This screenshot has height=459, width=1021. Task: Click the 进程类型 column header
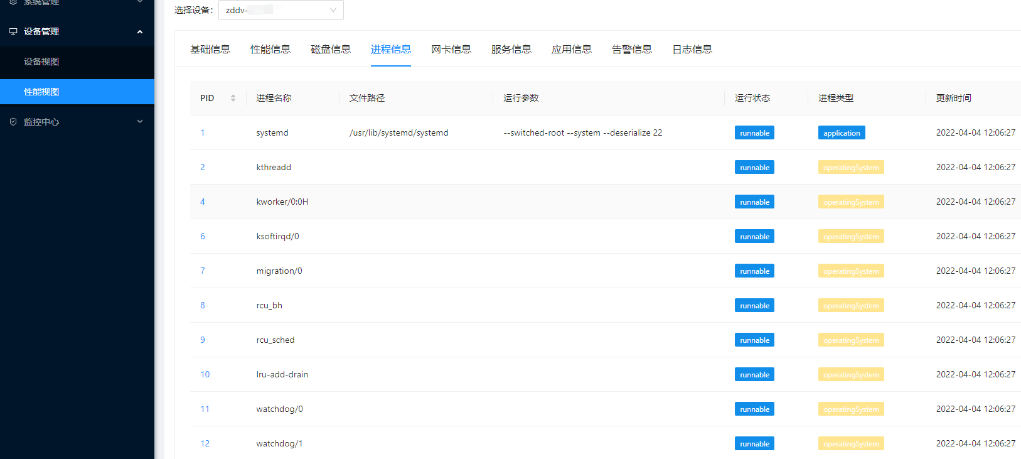point(836,98)
